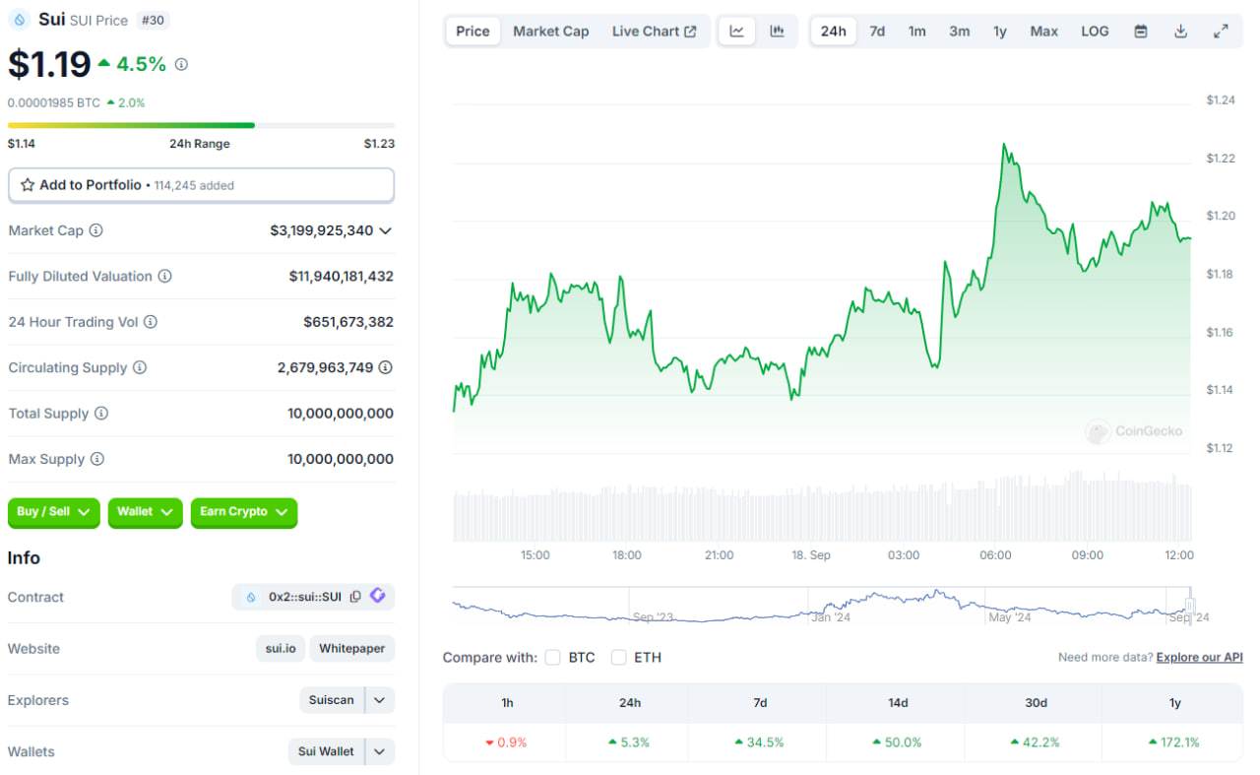This screenshot has width=1260, height=775.
Task: Click the download chart data icon
Action: click(1180, 32)
